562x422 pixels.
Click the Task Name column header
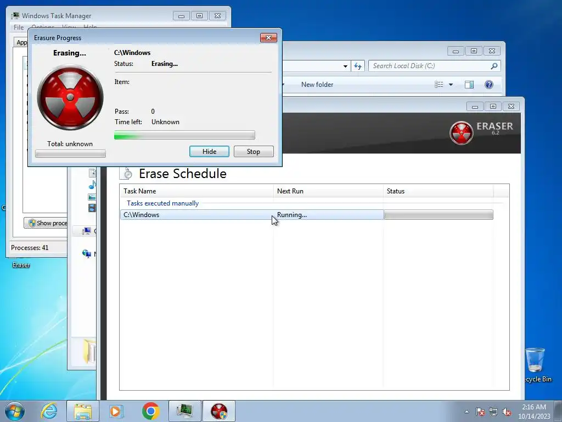(197, 191)
